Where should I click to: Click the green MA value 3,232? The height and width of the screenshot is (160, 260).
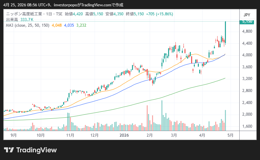[x=82, y=25]
